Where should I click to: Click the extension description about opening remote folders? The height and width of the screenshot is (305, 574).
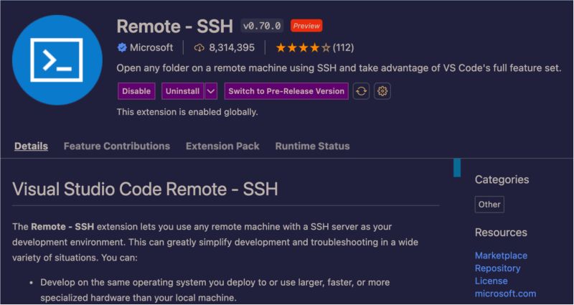pyautogui.click(x=339, y=68)
